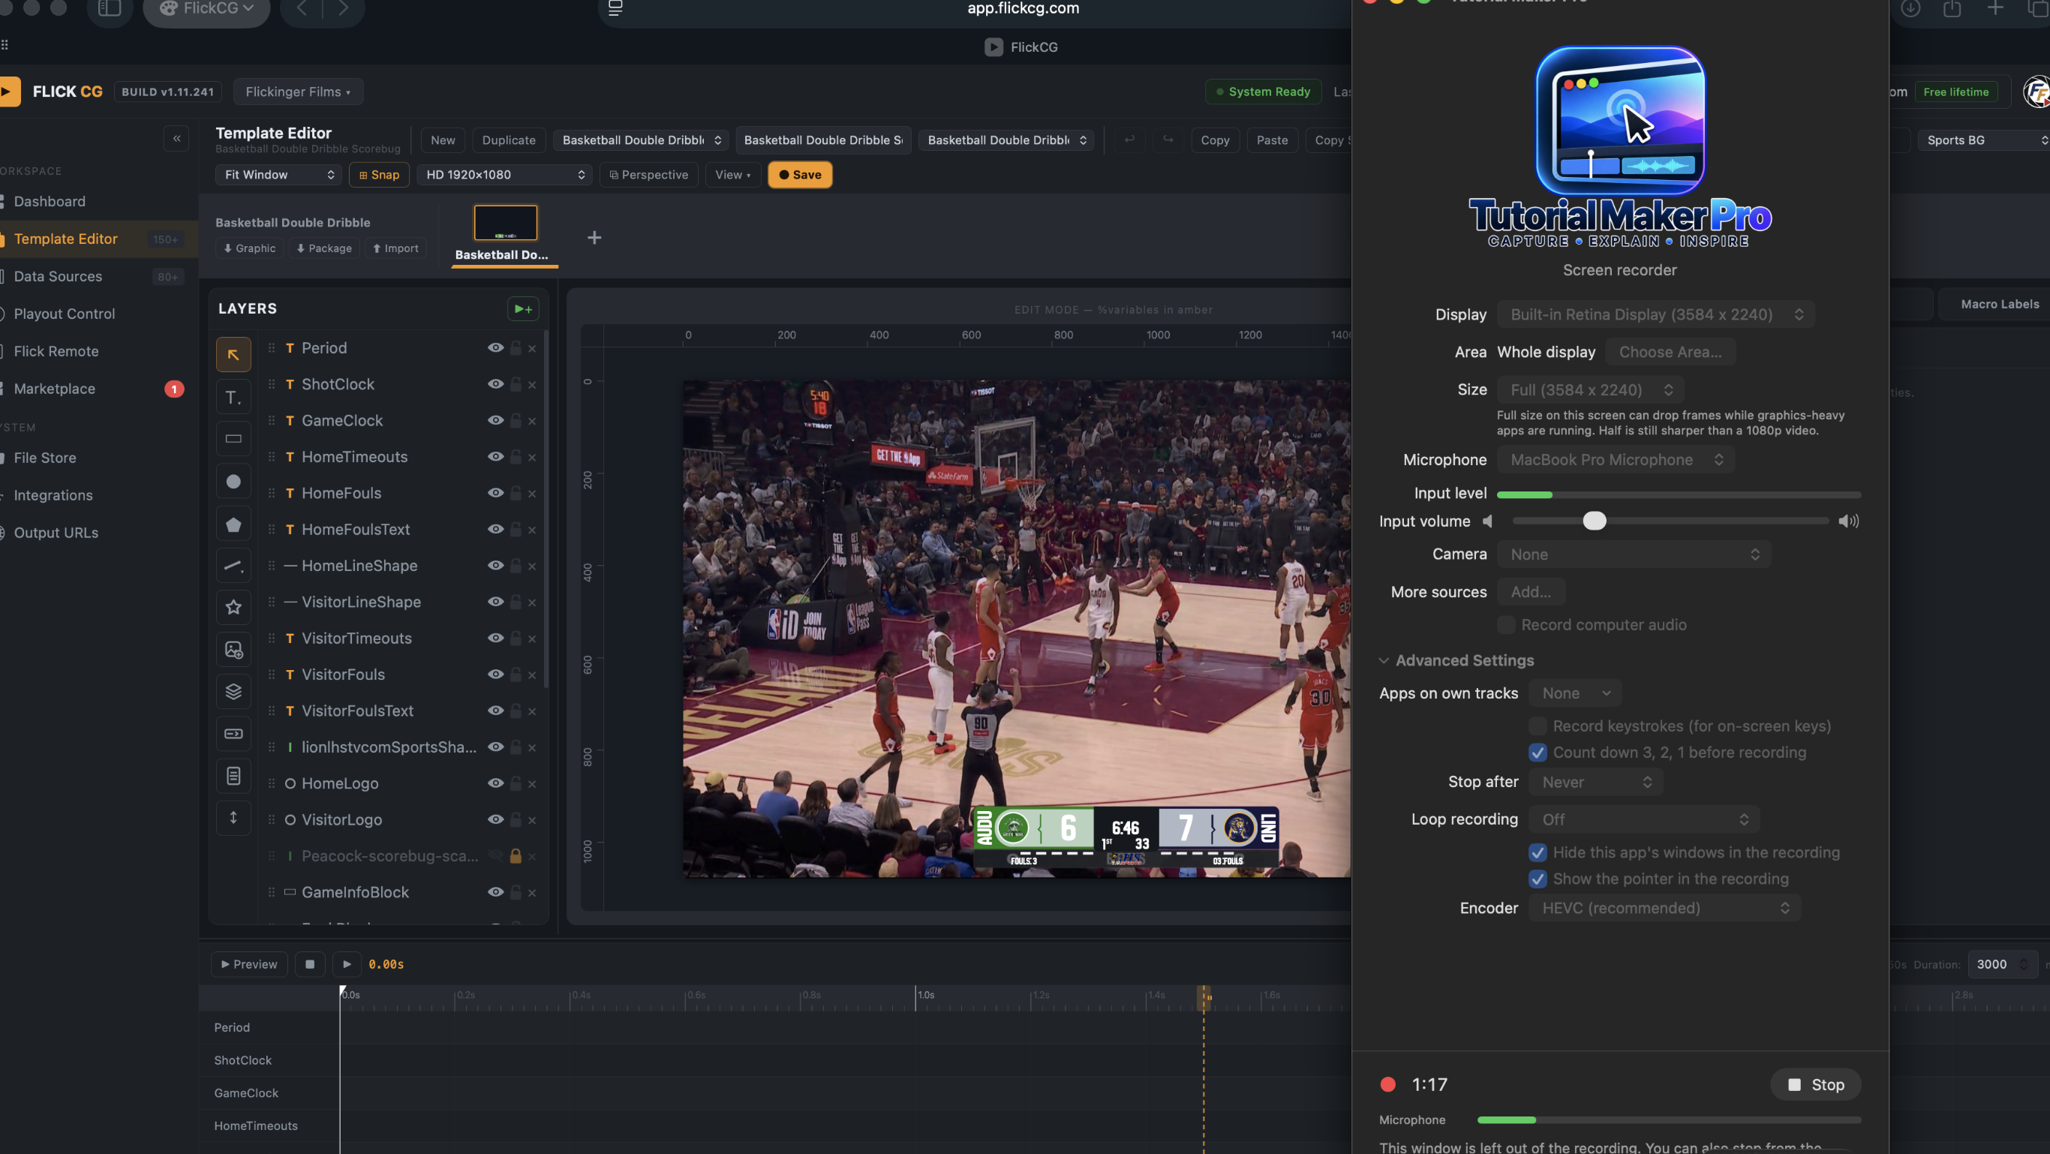
Task: Click the browser back arrow
Action: pos(302,9)
